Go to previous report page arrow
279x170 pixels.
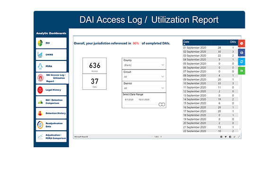152,137
